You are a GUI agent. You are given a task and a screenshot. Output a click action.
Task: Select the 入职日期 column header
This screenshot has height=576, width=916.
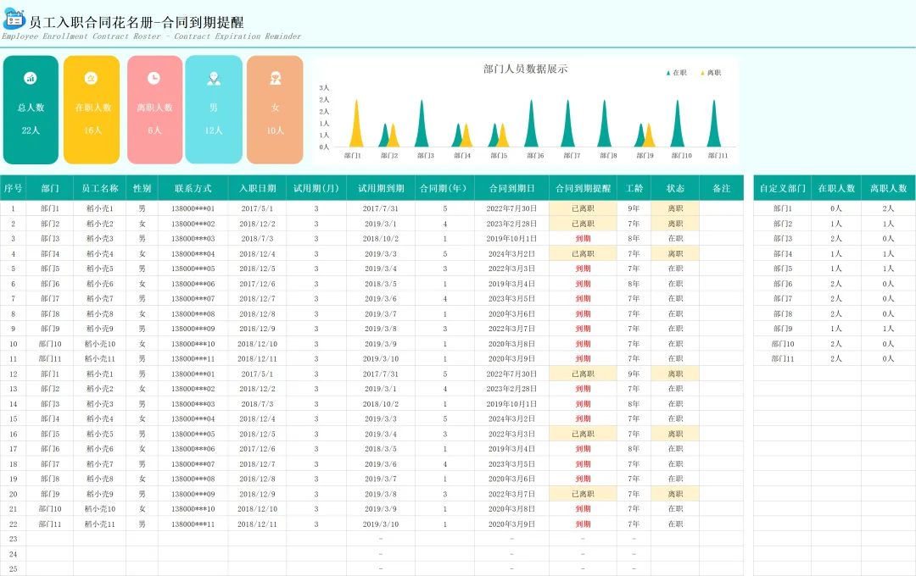[258, 188]
